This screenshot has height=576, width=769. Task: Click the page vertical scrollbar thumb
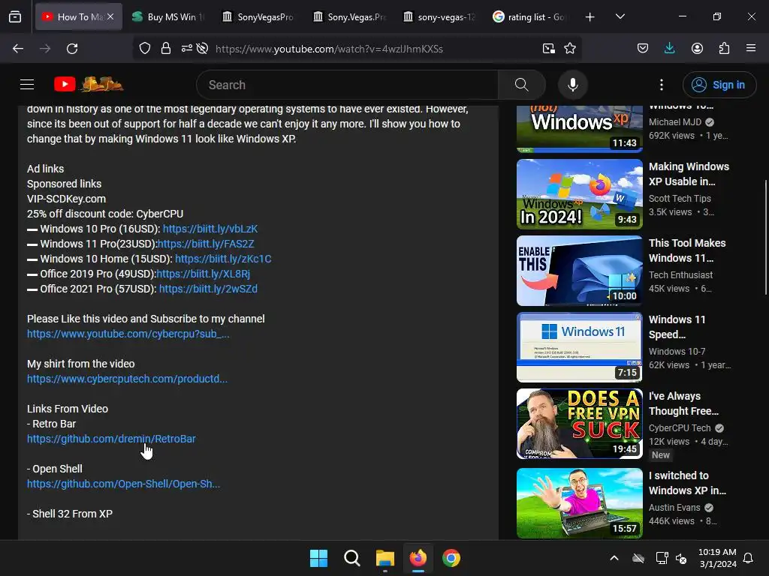(x=765, y=238)
